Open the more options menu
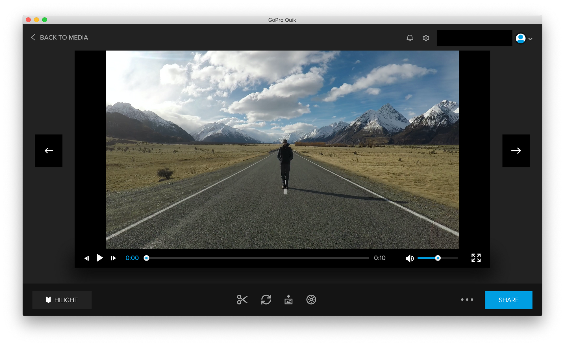 tap(467, 299)
